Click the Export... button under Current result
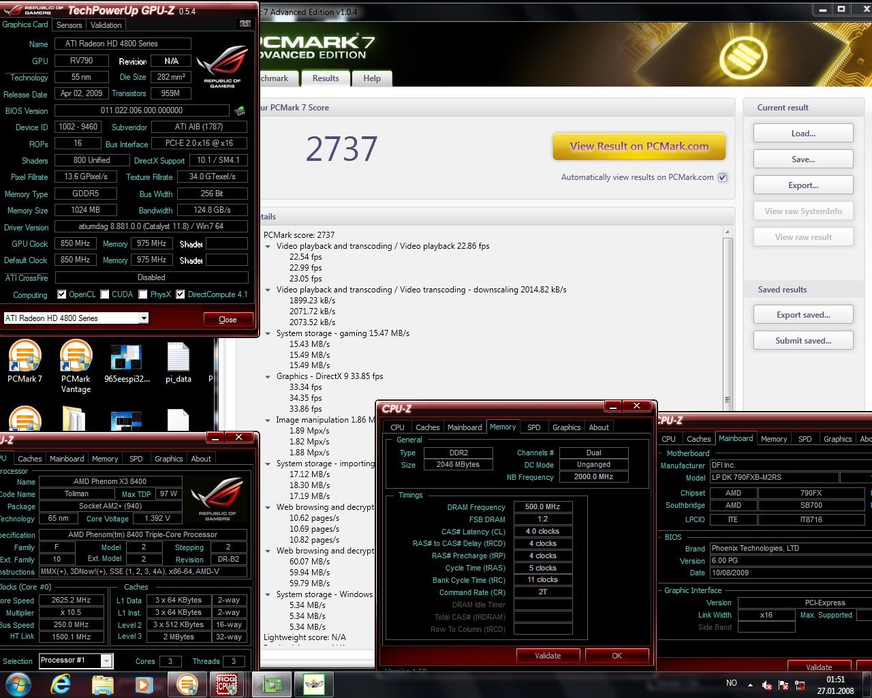This screenshot has width=872, height=698. tap(803, 185)
